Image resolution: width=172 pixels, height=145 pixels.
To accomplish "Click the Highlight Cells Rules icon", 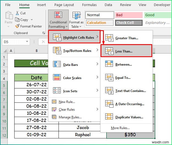I will tap(57, 37).
